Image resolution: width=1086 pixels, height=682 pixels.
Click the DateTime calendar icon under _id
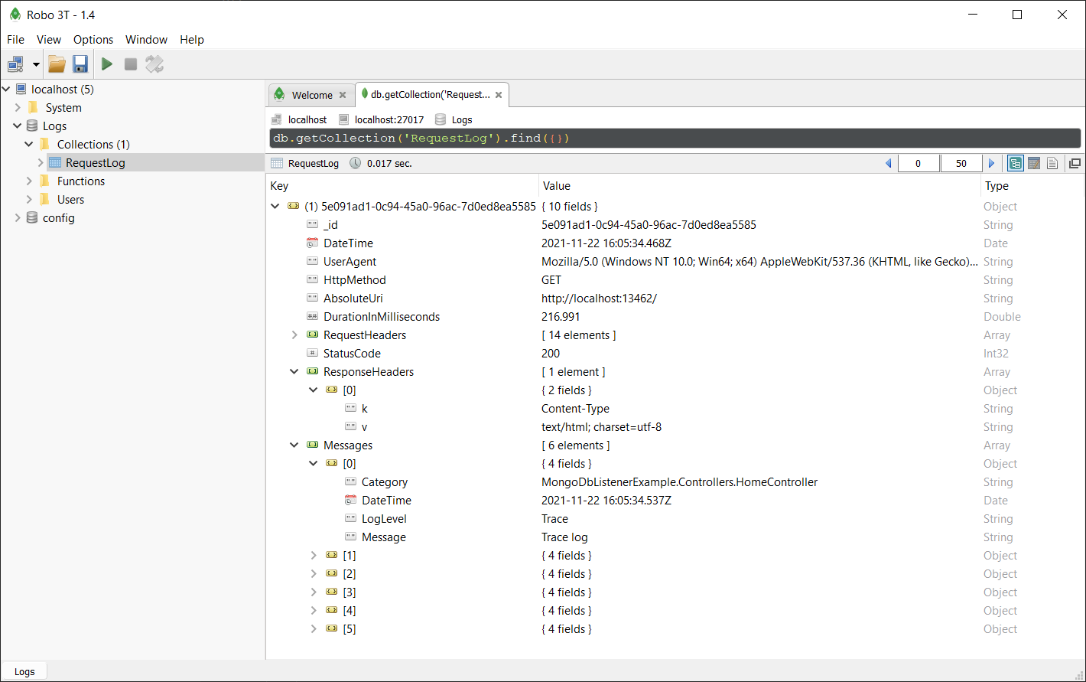(312, 243)
